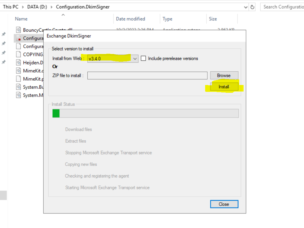
Task: Sort files by Date modified column
Action: 130,19
